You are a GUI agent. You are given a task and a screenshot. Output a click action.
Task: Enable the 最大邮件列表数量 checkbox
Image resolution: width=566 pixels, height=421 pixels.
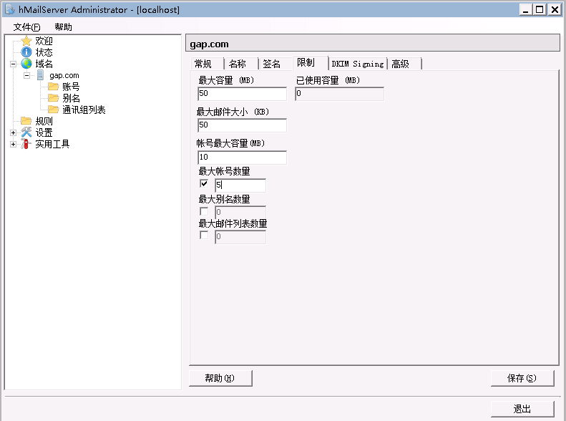204,236
